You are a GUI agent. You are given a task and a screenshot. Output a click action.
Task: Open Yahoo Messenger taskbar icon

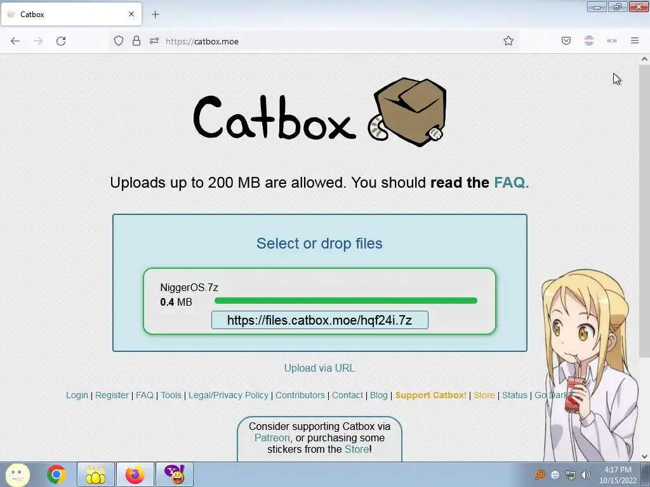tap(174, 474)
